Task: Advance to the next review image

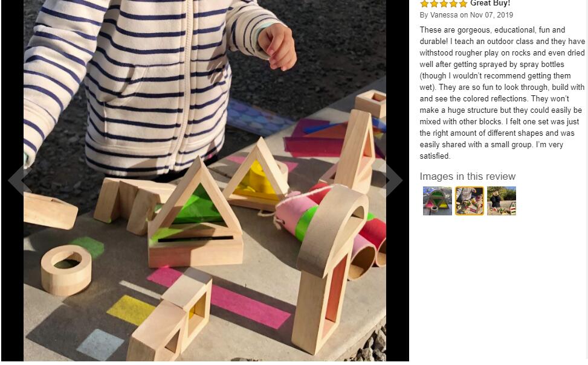Action: point(394,180)
